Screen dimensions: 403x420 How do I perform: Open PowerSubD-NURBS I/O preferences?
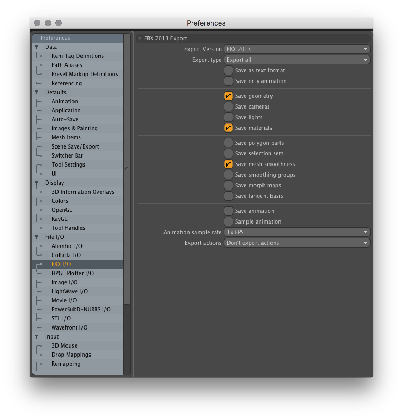click(78, 310)
